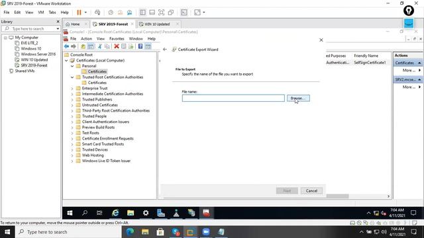Toggle the VMware thumbnail bar
Screen dimensions: 424x238
(x=152, y=13)
